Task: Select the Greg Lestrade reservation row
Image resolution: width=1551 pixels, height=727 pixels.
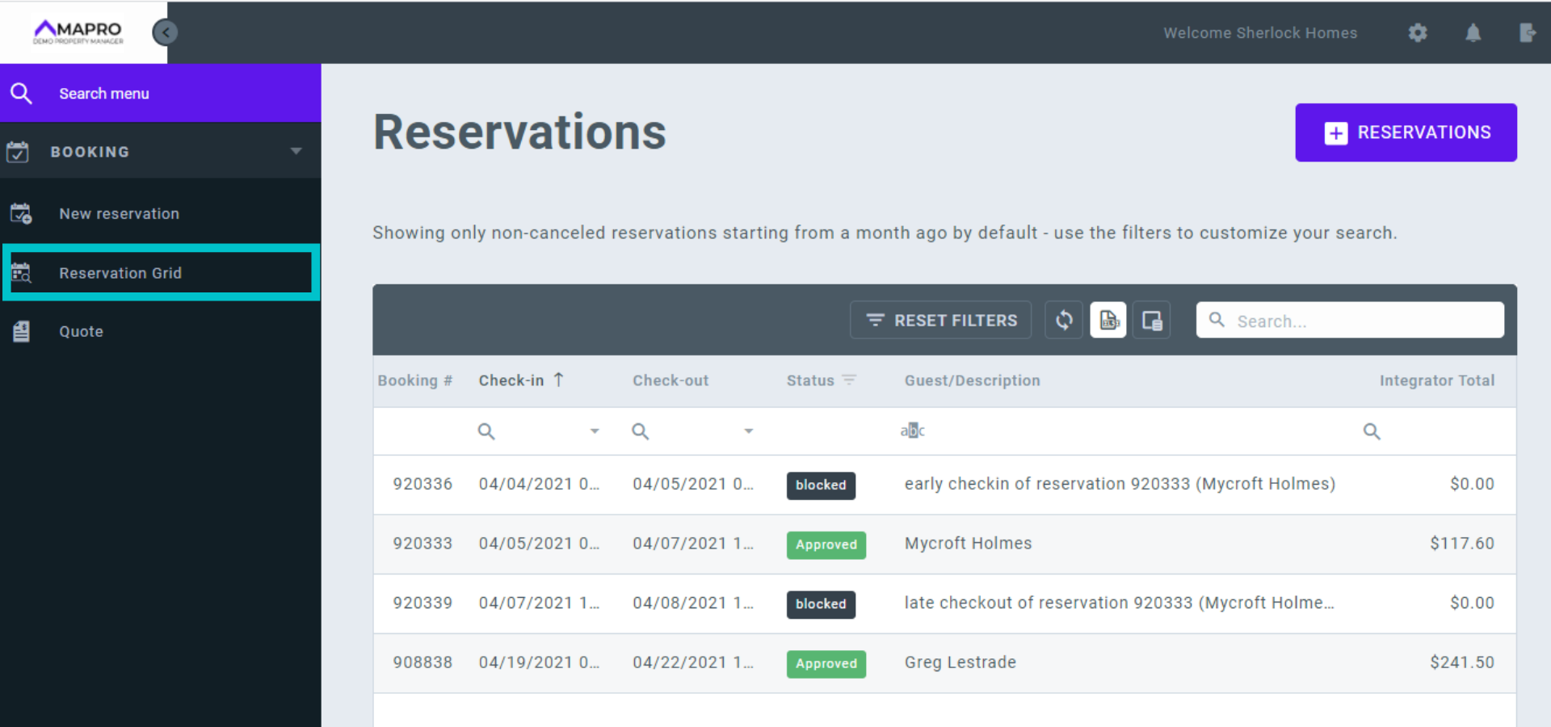Action: 960,662
